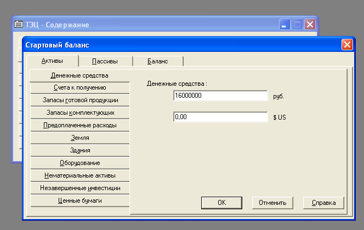Open the Ценные бумаги section
The image size is (364, 230).
click(x=80, y=200)
